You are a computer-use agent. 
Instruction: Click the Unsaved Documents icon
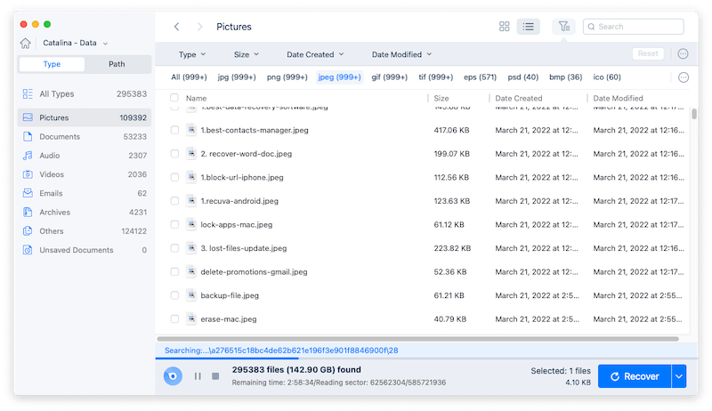[x=28, y=250]
